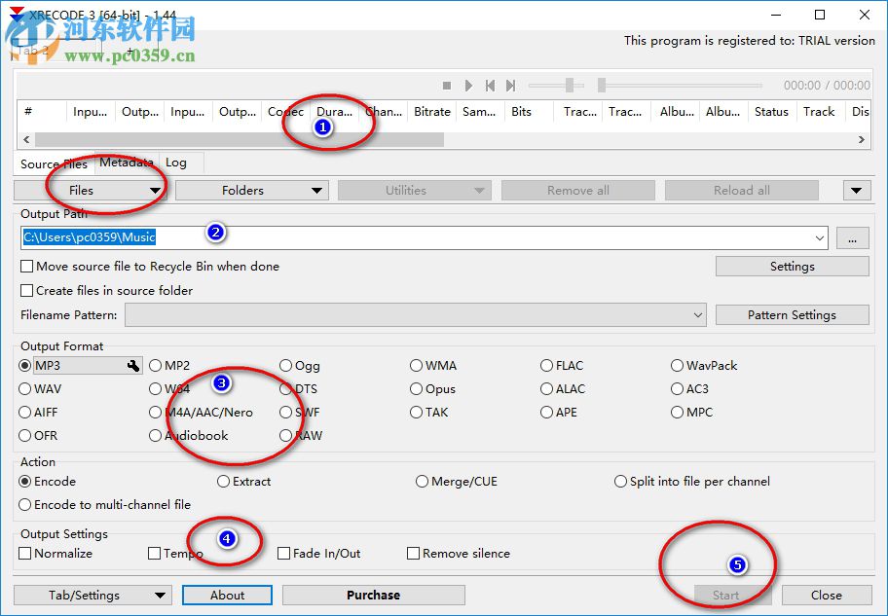Adjust the volume slider handle

570,86
